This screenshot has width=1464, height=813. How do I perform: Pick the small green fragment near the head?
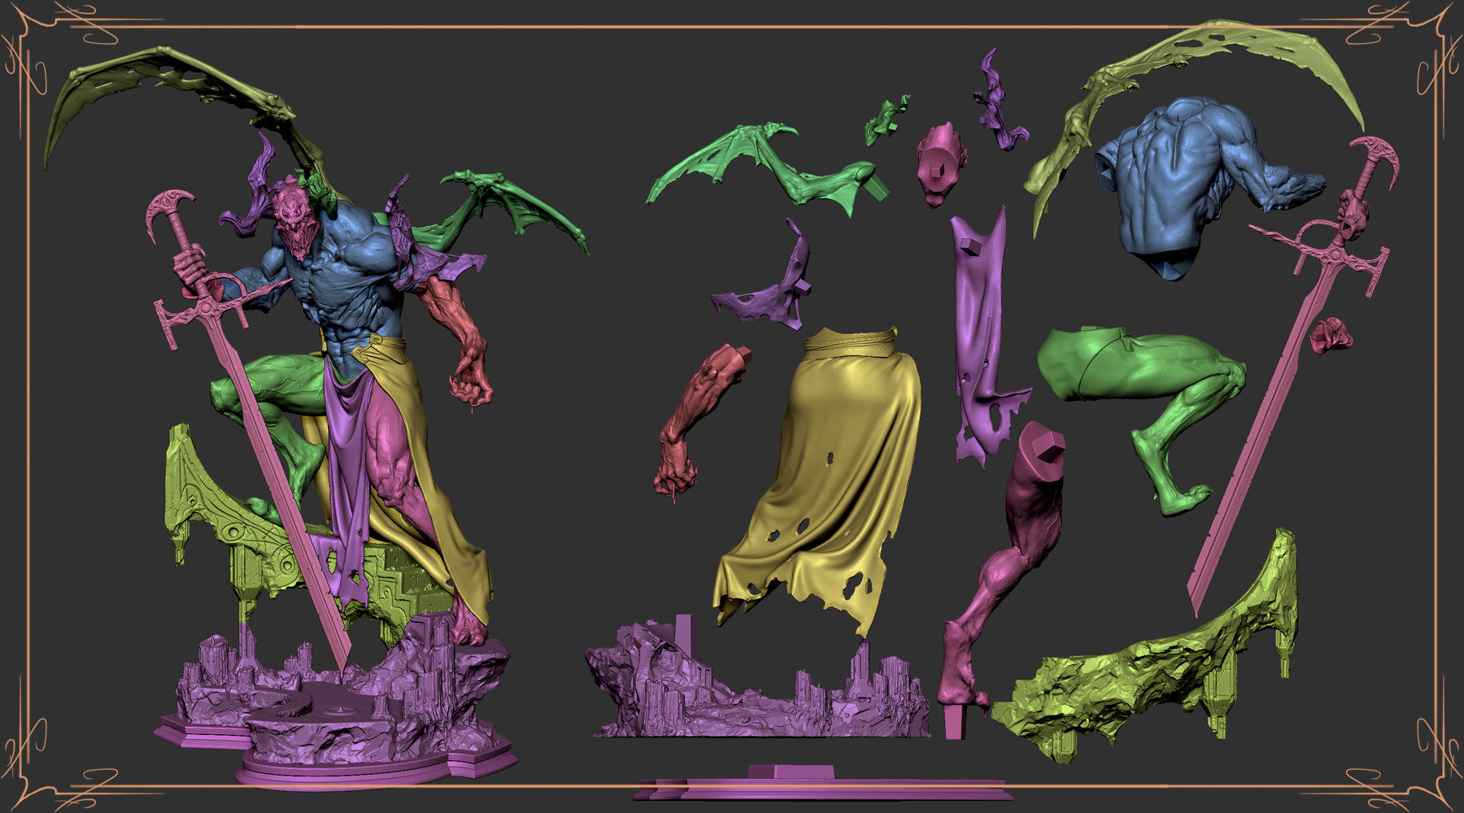coord(887,120)
